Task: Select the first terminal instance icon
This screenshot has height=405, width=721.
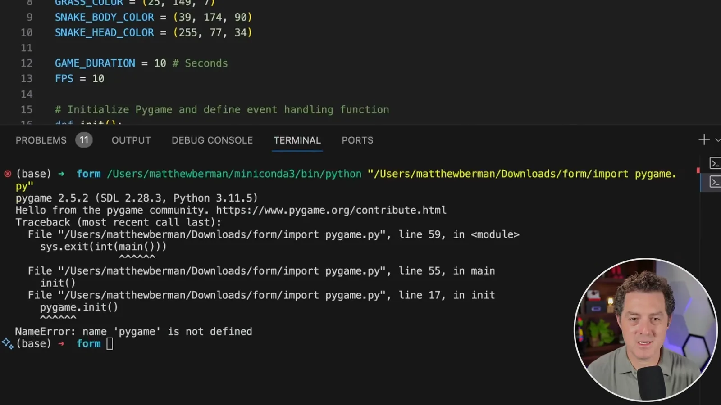Action: (715, 163)
